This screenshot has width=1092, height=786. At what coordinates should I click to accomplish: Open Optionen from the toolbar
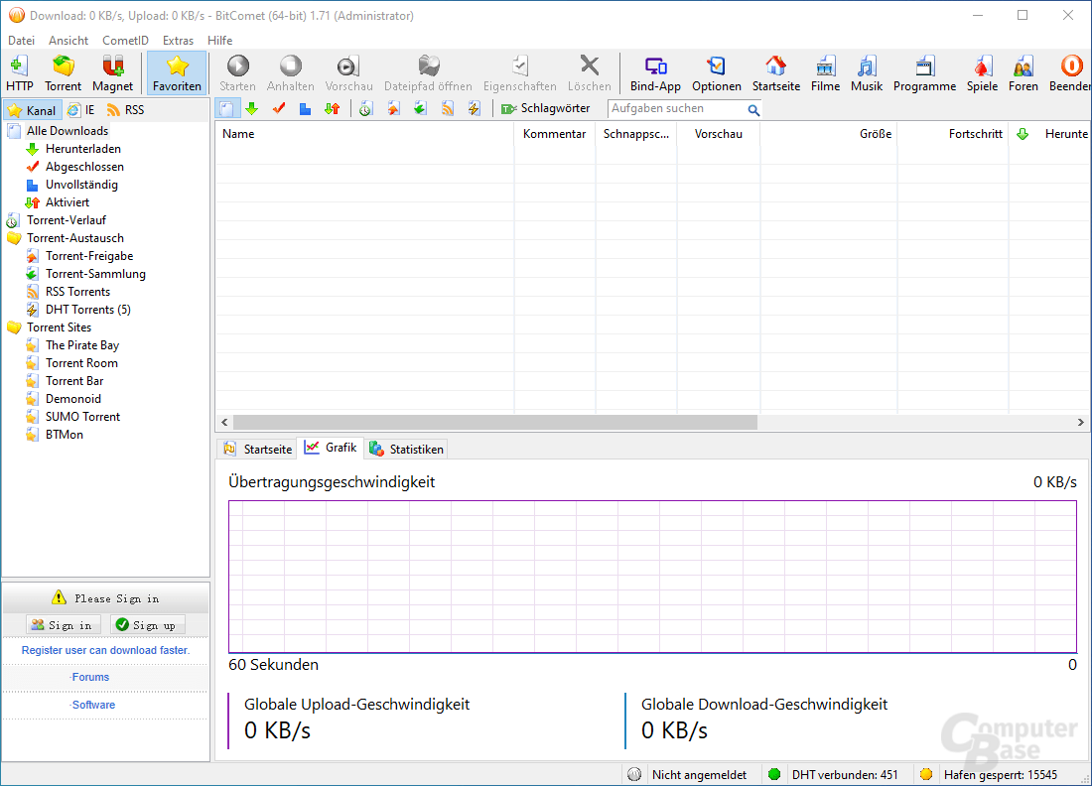pos(716,73)
